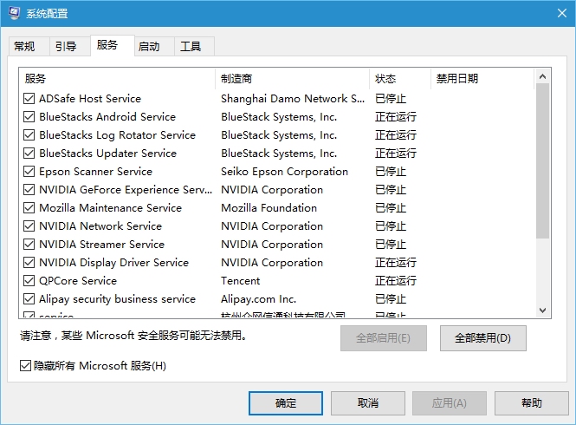Disable NVIDIA Network Service checkbox
This screenshot has width=576, height=425.
tap(29, 226)
